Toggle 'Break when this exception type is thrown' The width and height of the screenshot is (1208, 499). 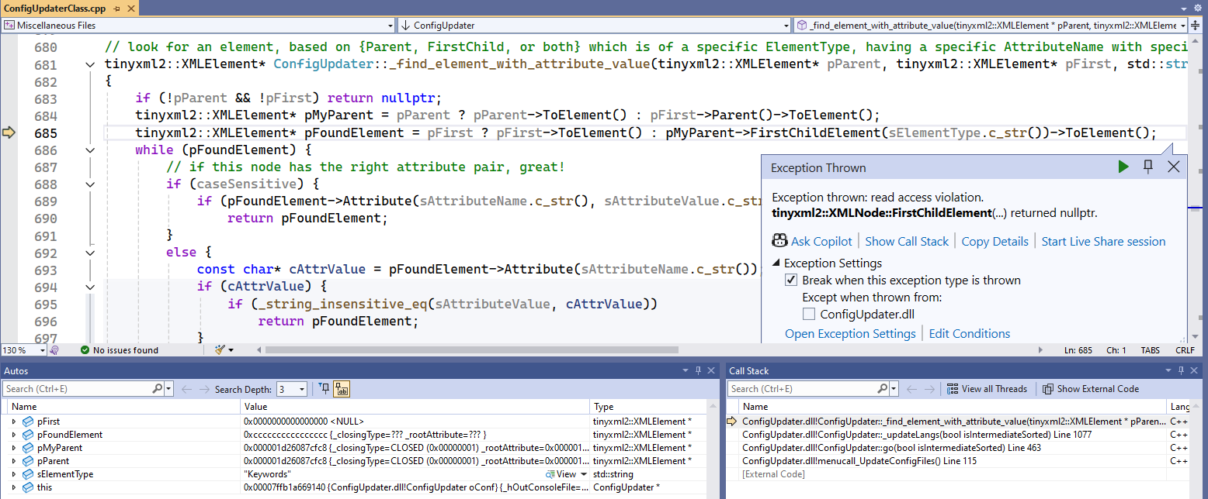[790, 280]
